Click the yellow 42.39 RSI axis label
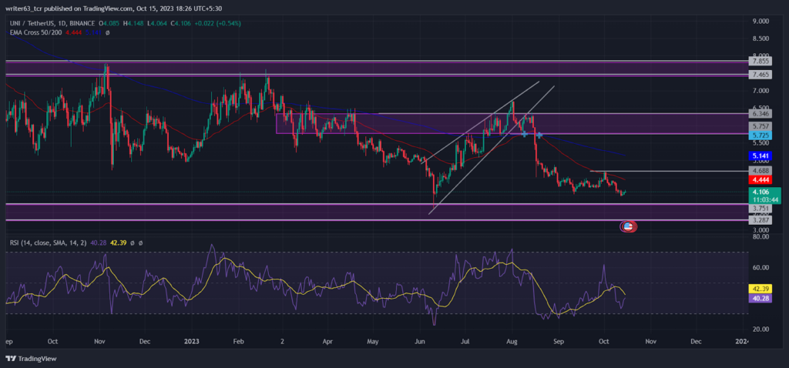 pos(759,289)
